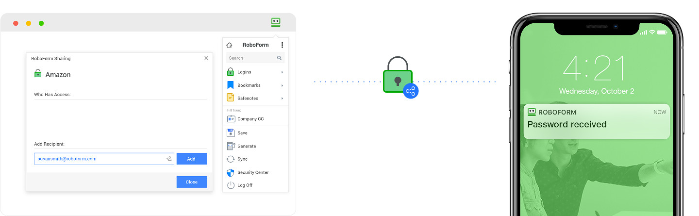Click the share badge on padlock graphic
This screenshot has height=216, width=699.
[411, 91]
